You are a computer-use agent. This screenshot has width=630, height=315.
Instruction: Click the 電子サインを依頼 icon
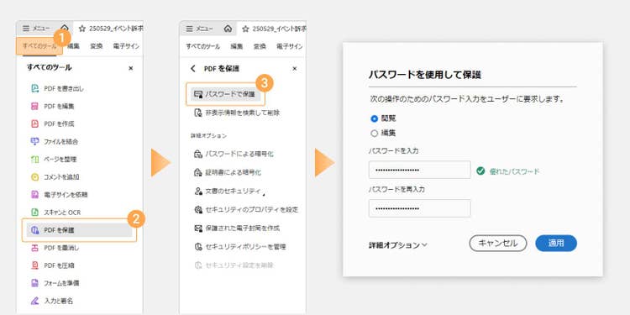coord(35,195)
